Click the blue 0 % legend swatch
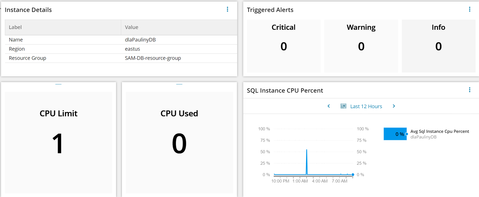Image resolution: width=479 pixels, height=197 pixels. pyautogui.click(x=395, y=134)
